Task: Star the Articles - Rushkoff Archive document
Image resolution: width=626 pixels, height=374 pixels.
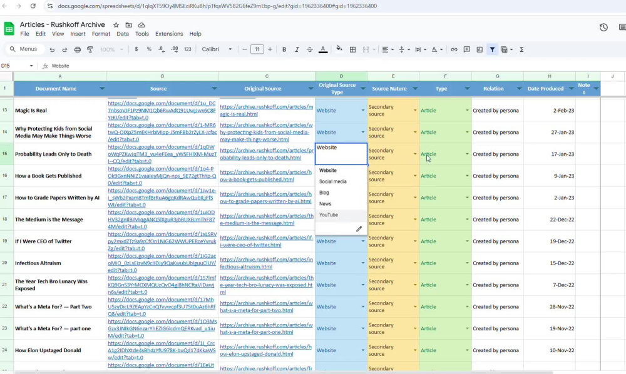Action: (x=116, y=25)
